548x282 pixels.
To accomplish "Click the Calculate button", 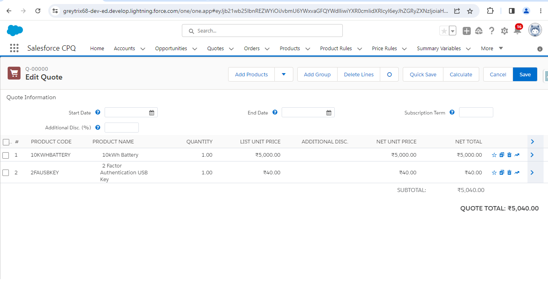I will (461, 74).
